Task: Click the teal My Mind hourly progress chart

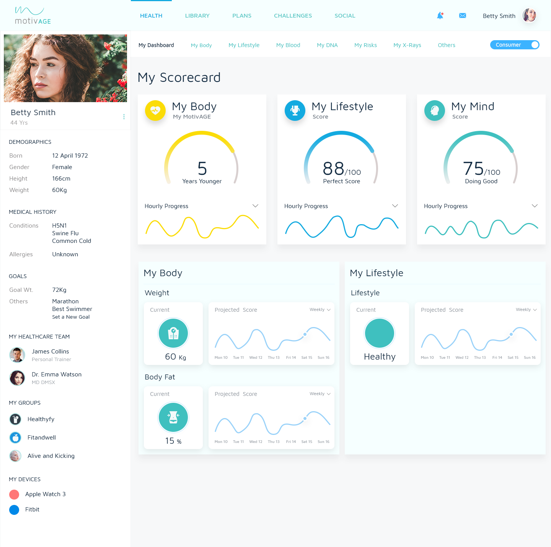Action: (481, 228)
